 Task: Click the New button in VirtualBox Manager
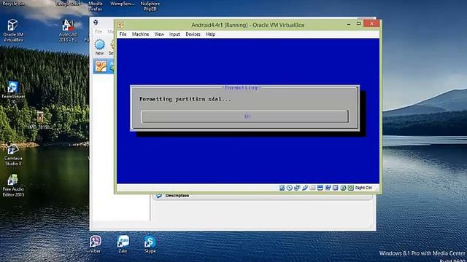[x=99, y=47]
